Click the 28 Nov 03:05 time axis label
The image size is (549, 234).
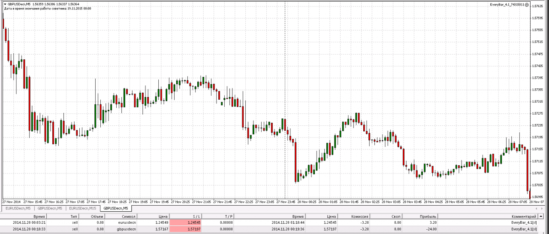391,201
